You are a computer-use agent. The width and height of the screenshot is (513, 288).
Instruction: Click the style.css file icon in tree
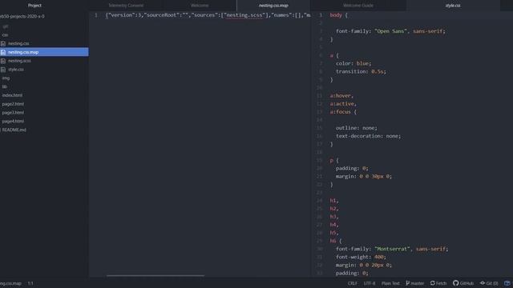[3, 70]
